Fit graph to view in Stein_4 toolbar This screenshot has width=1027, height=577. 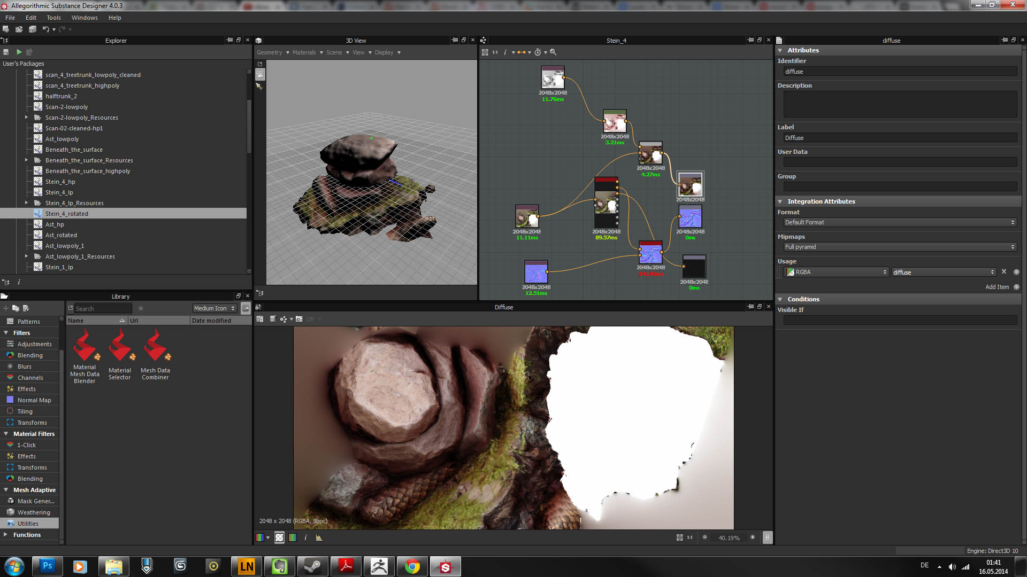click(485, 52)
